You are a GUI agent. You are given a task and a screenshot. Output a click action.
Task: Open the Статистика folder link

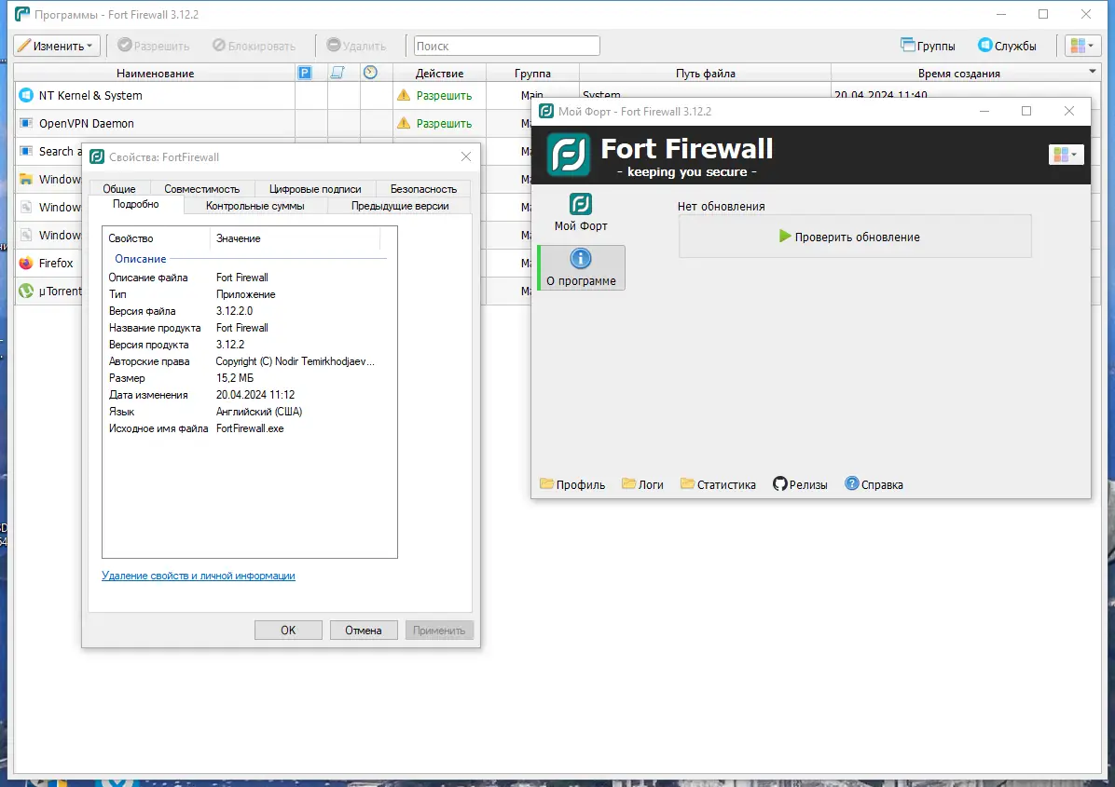(x=718, y=484)
